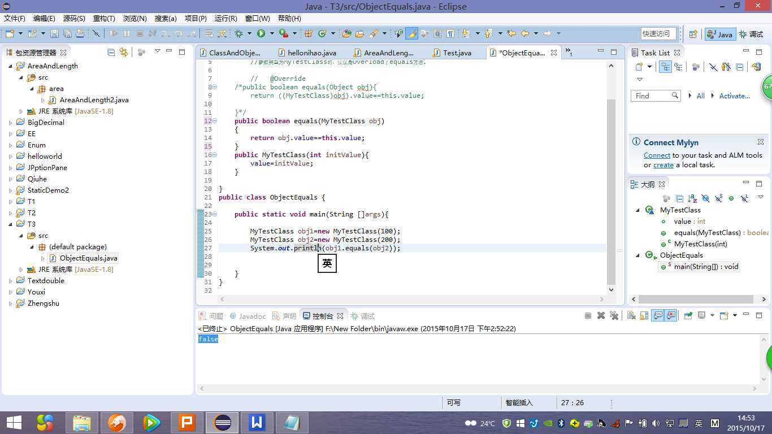Viewport: 772px width, 434px height.
Task: Click the Open Task folder icon
Action: click(x=359, y=34)
